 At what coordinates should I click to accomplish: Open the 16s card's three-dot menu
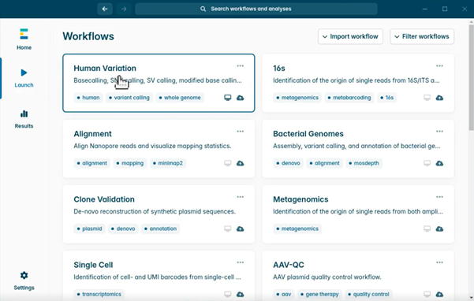pos(439,66)
